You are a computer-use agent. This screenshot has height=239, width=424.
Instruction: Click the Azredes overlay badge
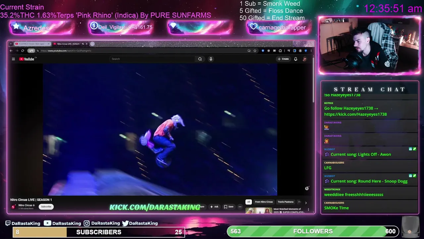(42, 28)
